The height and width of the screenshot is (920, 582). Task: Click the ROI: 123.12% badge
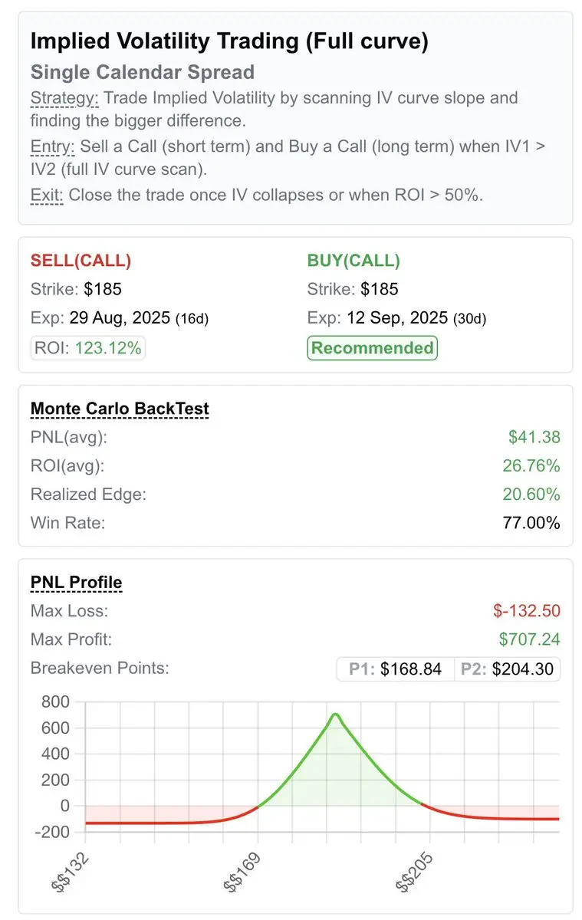(x=88, y=348)
